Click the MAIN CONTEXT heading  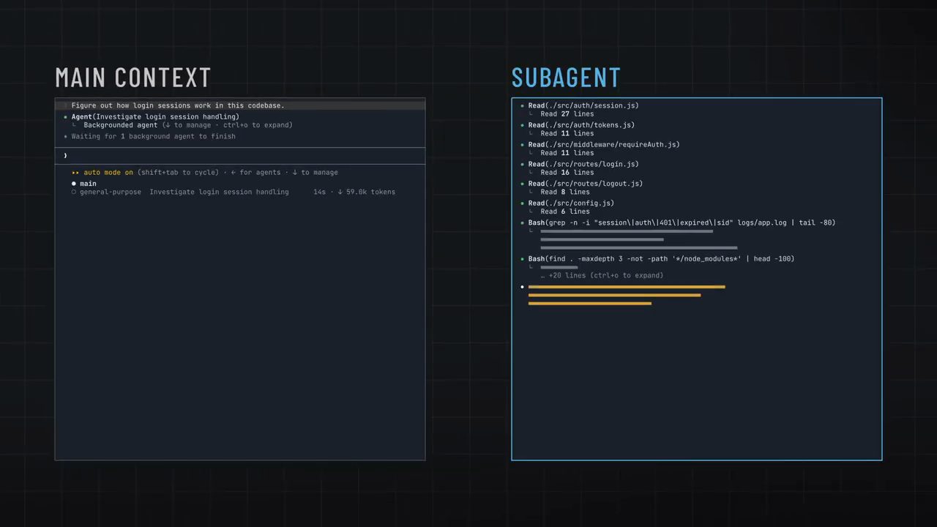pos(133,78)
